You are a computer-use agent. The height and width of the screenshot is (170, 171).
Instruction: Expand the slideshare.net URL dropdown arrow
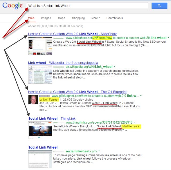click(168, 38)
